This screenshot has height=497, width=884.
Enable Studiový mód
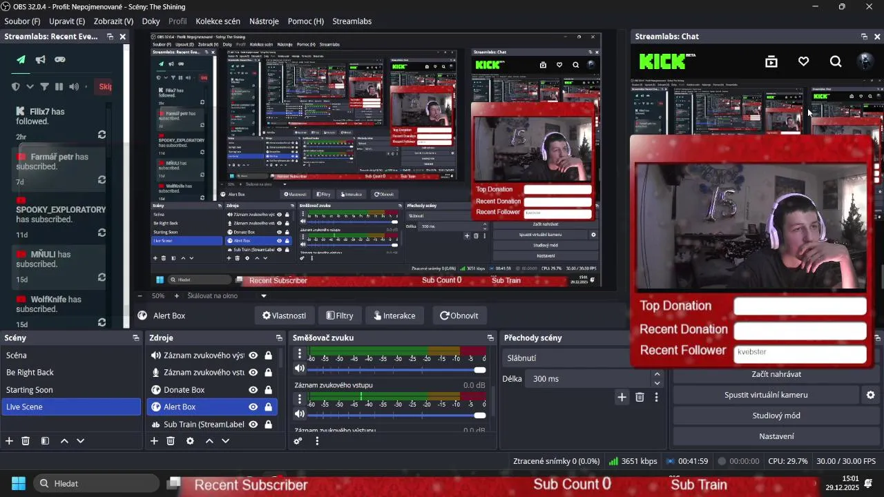(x=776, y=416)
